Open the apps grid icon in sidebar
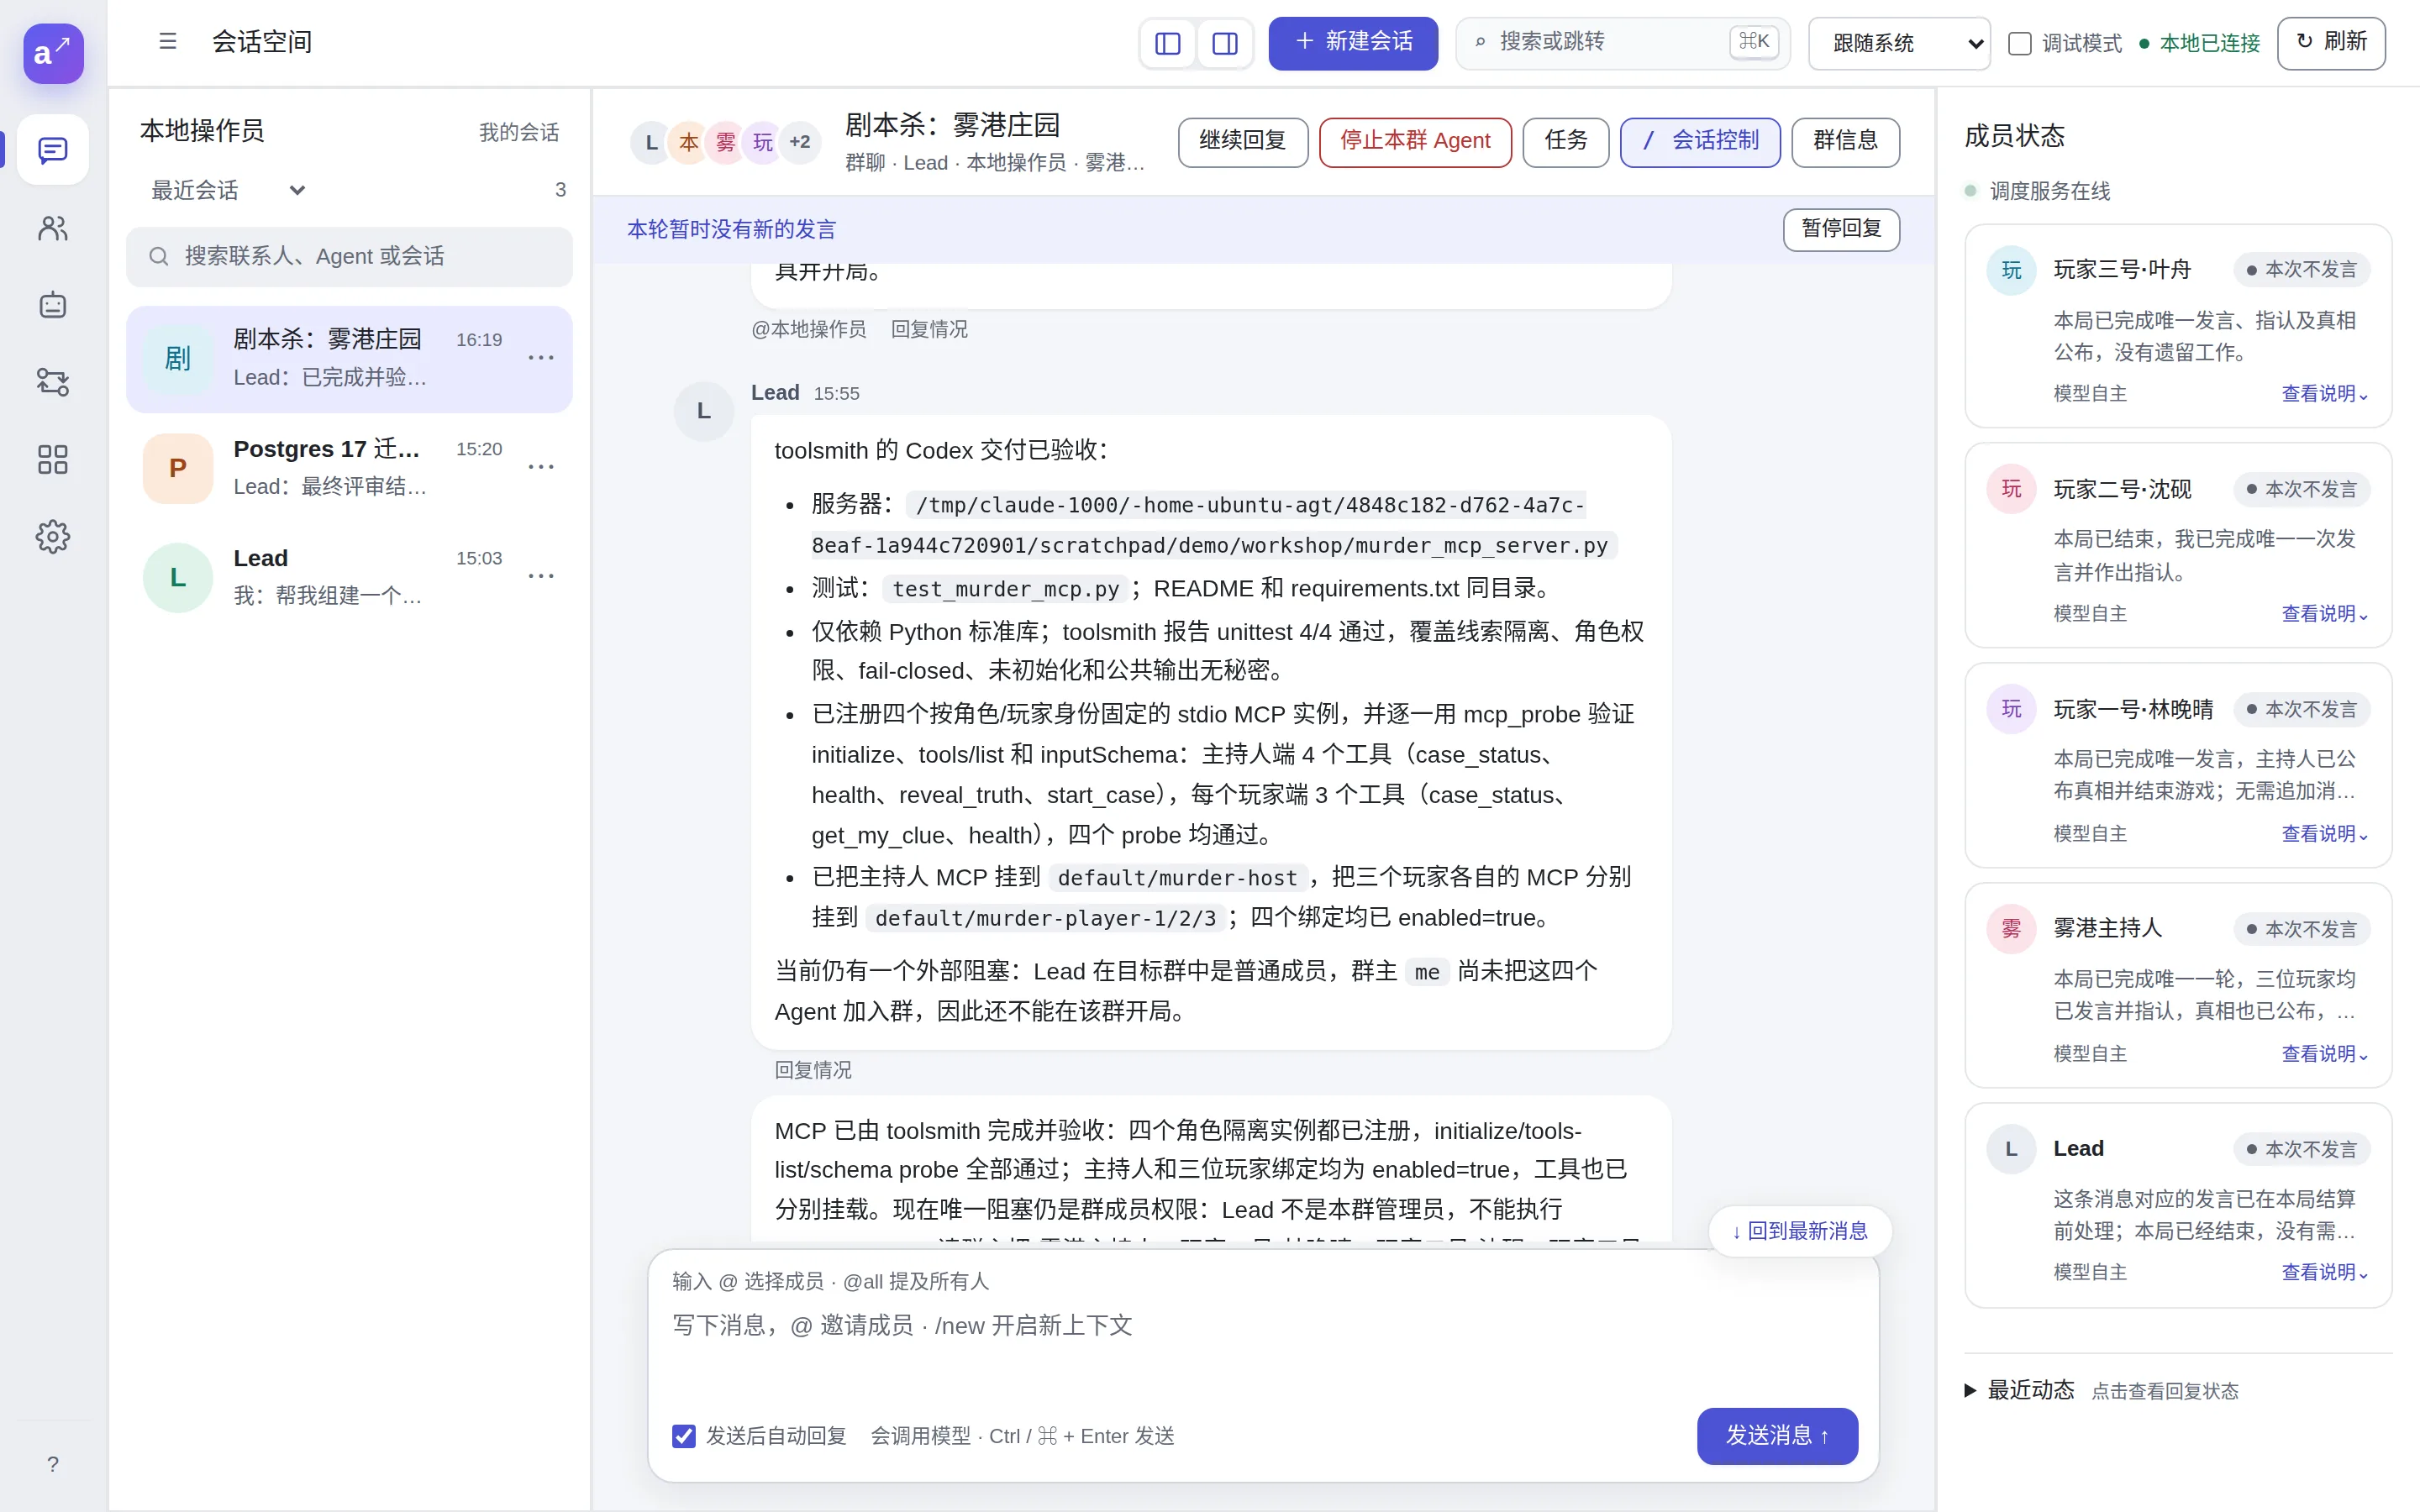The width and height of the screenshot is (2420, 1512). [52, 459]
